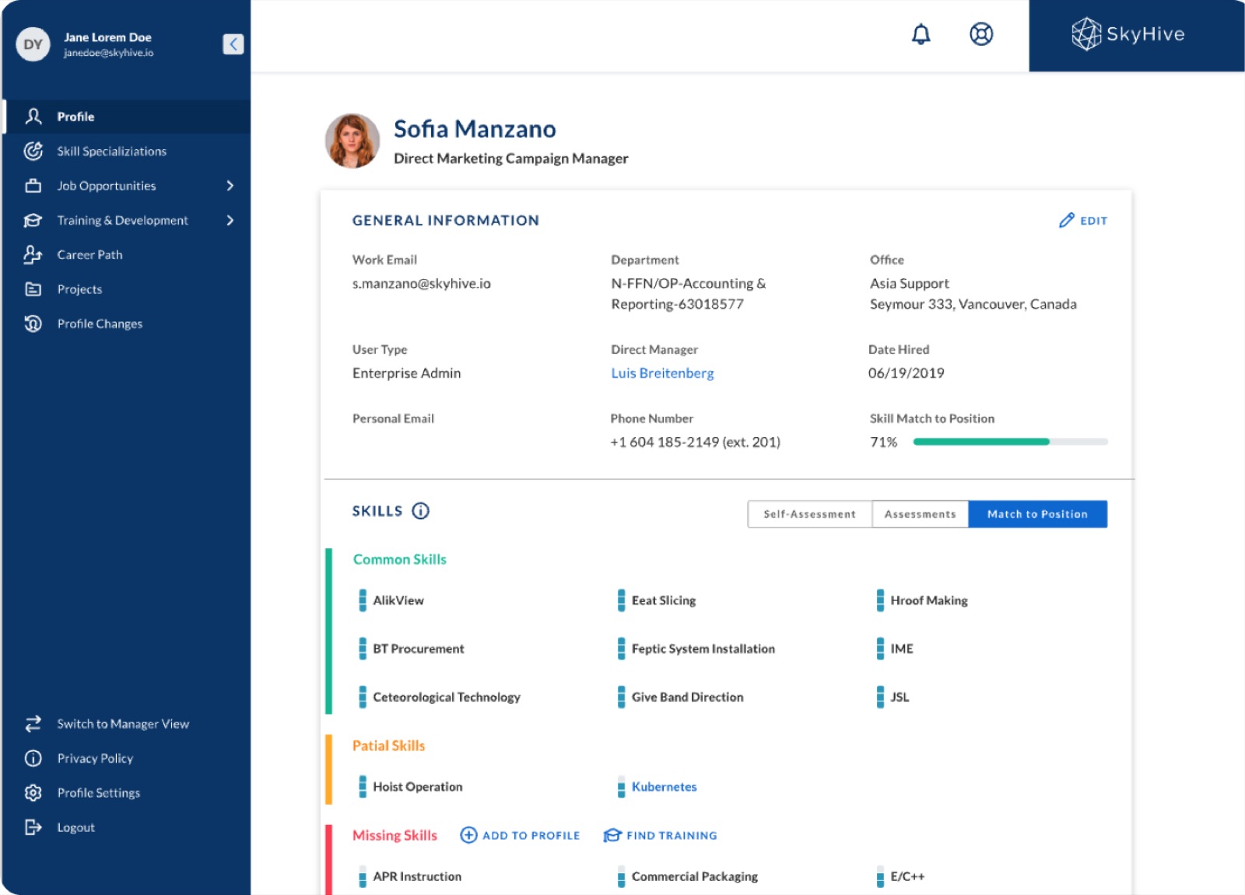Select the Match to Position tab
1245x895 pixels.
coord(1037,514)
